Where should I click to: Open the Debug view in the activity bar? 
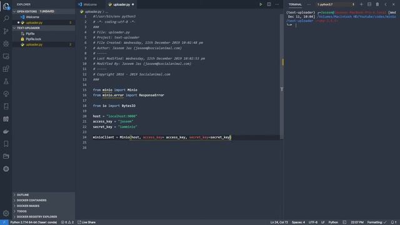click(x=6, y=44)
